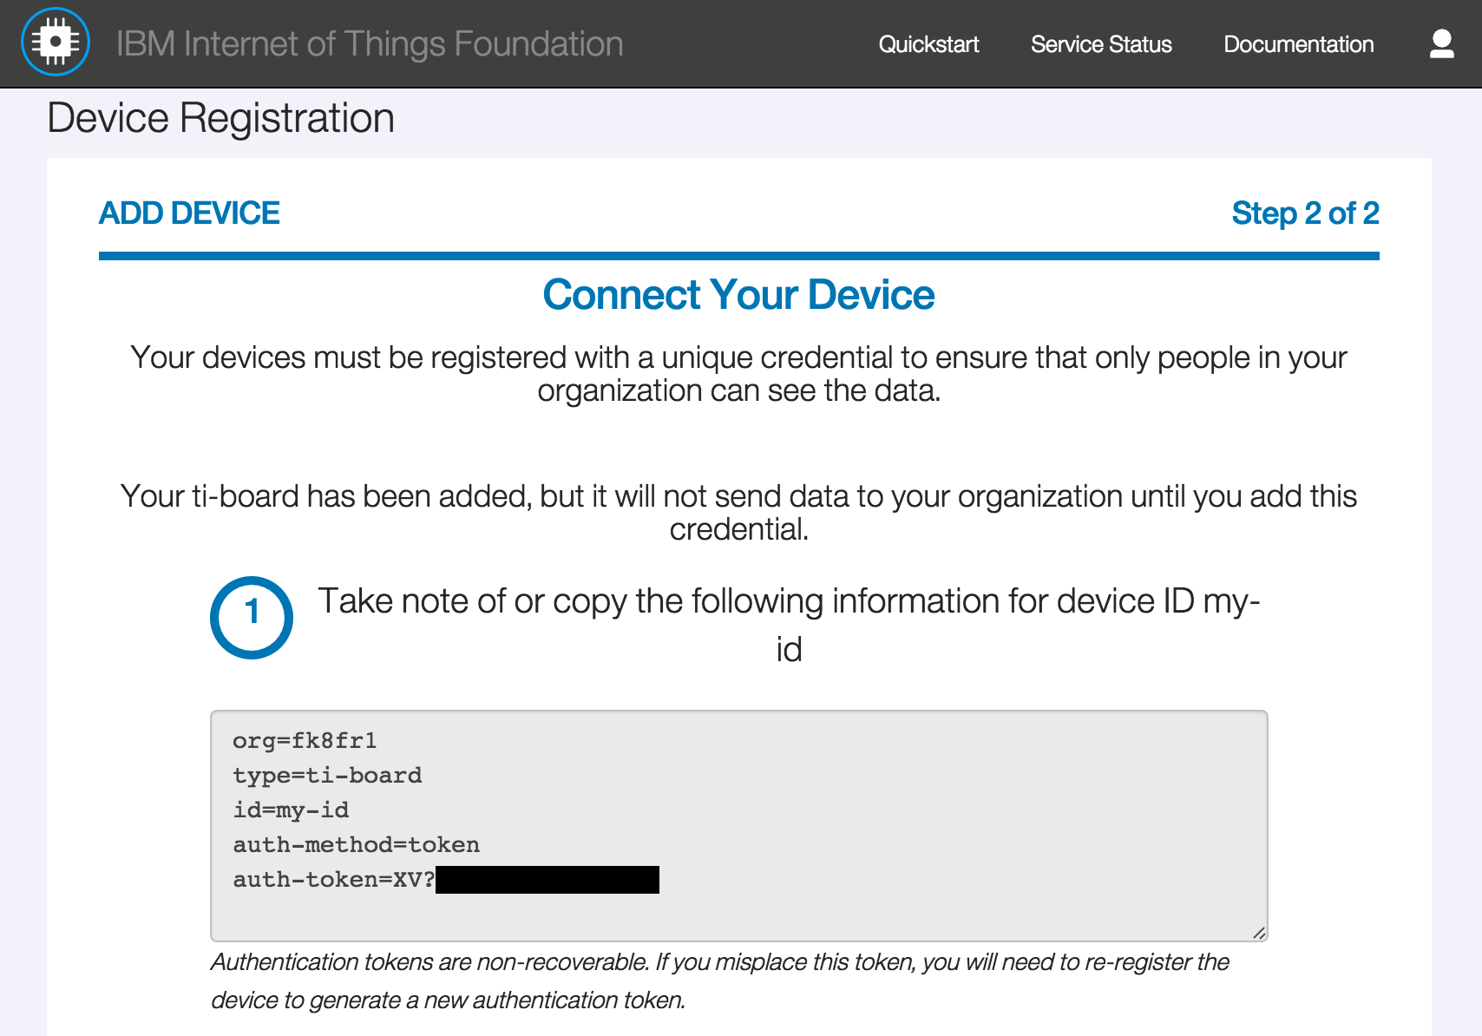Click the 'id=my-id' line
The image size is (1482, 1036).
click(291, 810)
